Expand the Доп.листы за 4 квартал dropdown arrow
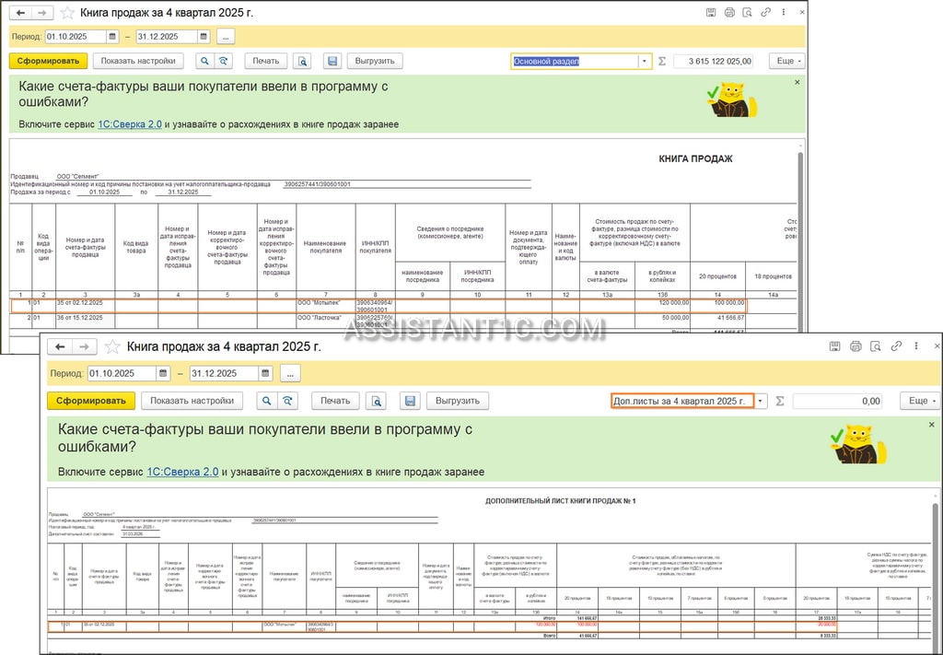Screen dimensions: 943x655 click(x=761, y=401)
